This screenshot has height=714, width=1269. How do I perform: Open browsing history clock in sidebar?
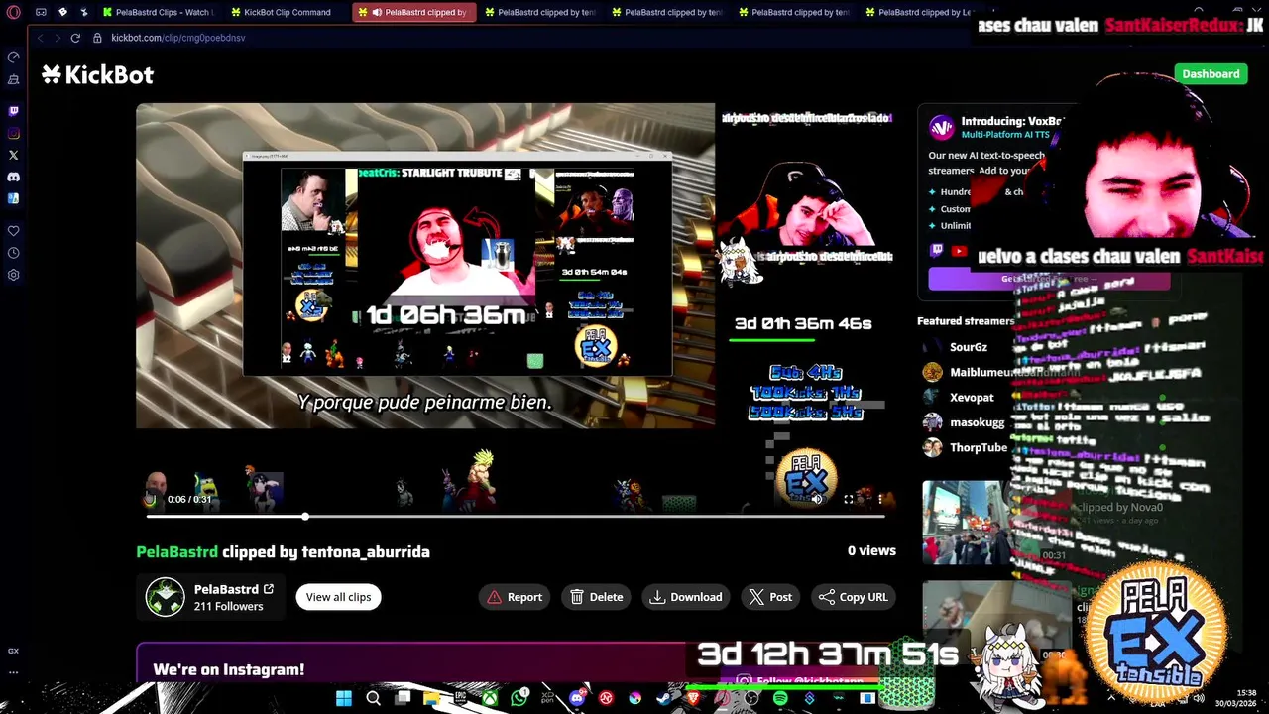tap(13, 253)
